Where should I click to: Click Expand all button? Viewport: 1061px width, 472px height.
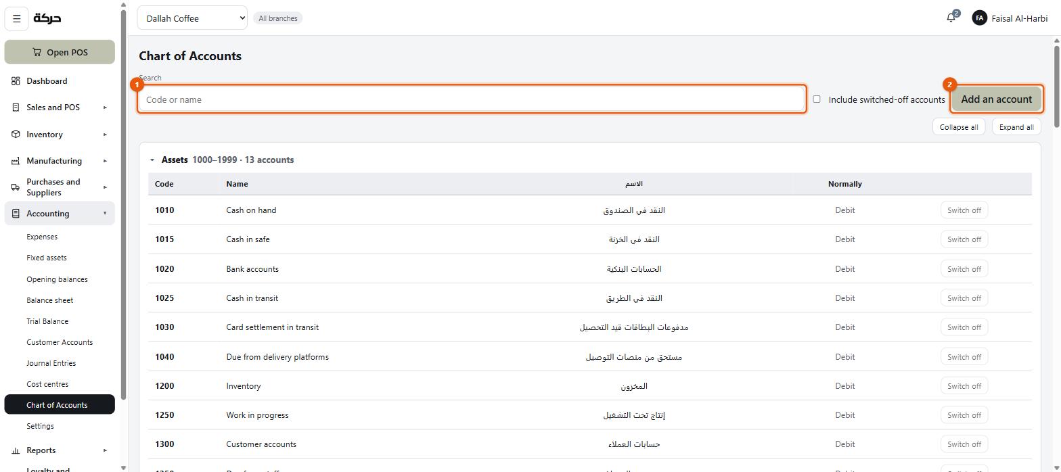point(1016,127)
